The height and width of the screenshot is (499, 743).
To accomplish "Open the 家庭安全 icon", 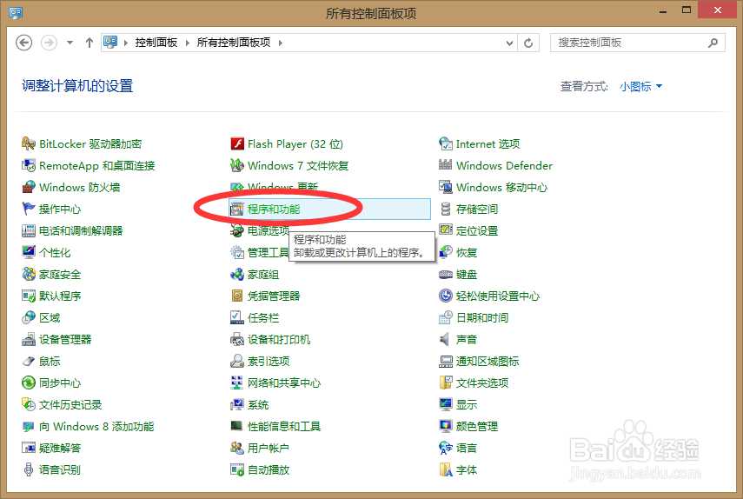I will click(29, 274).
